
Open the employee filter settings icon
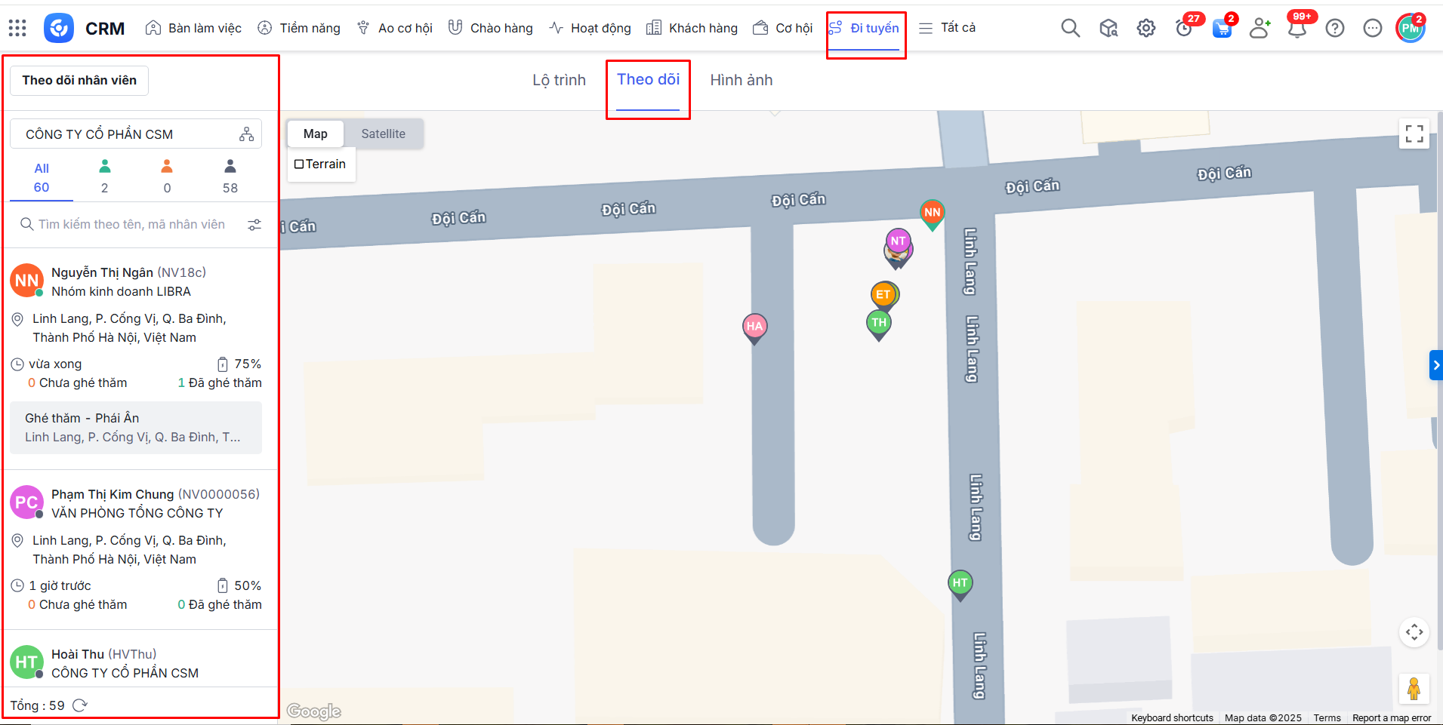(x=254, y=225)
